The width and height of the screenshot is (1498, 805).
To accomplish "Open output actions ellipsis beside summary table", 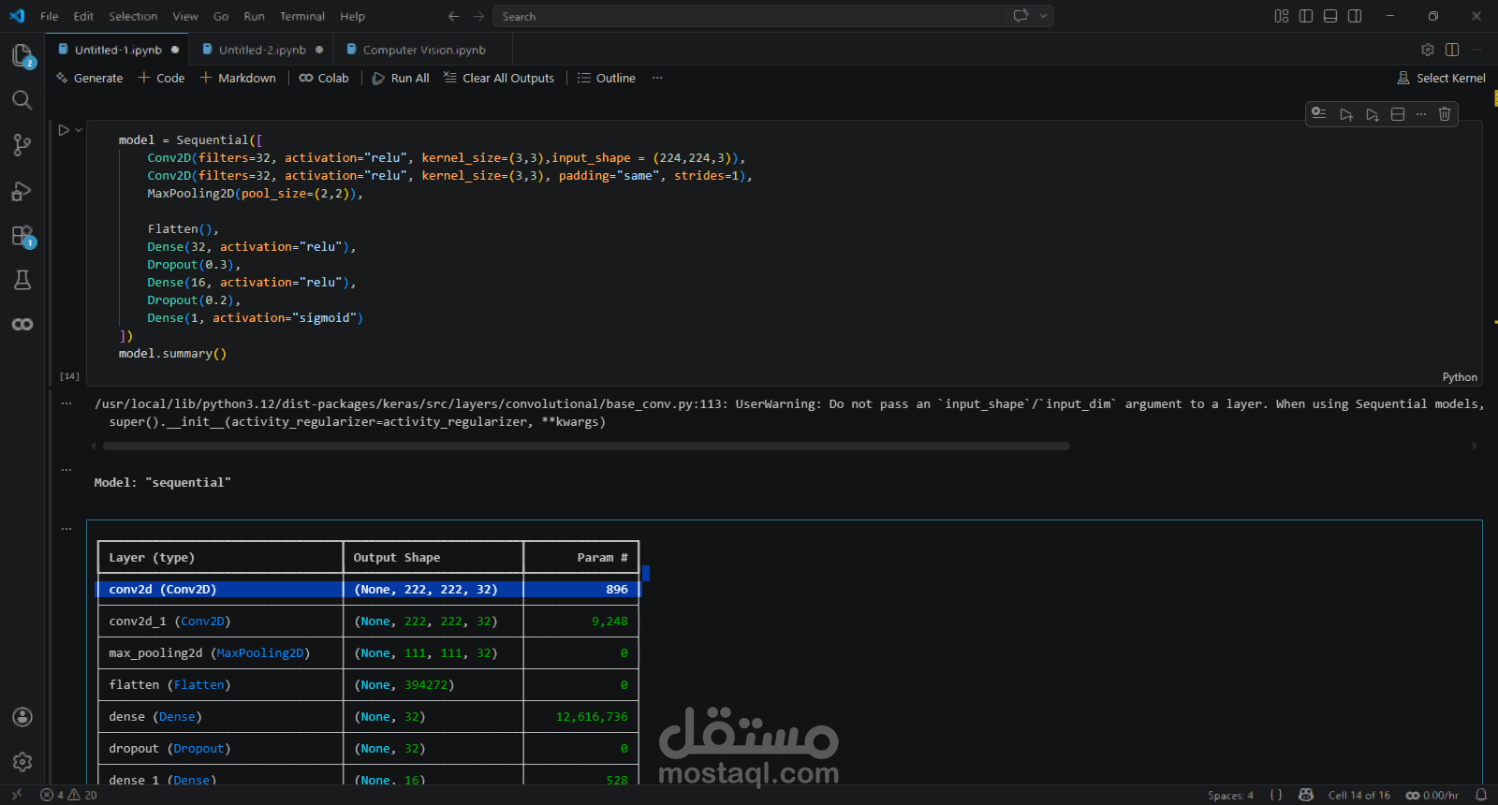I will pyautogui.click(x=66, y=529).
